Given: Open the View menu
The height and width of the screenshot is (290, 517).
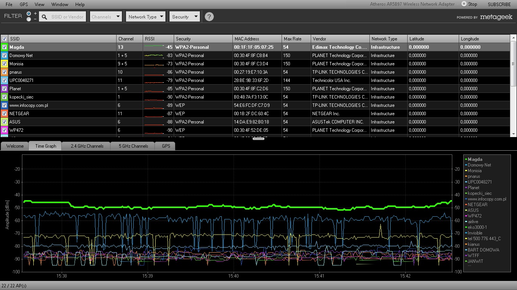Looking at the screenshot, I should (x=39, y=4).
